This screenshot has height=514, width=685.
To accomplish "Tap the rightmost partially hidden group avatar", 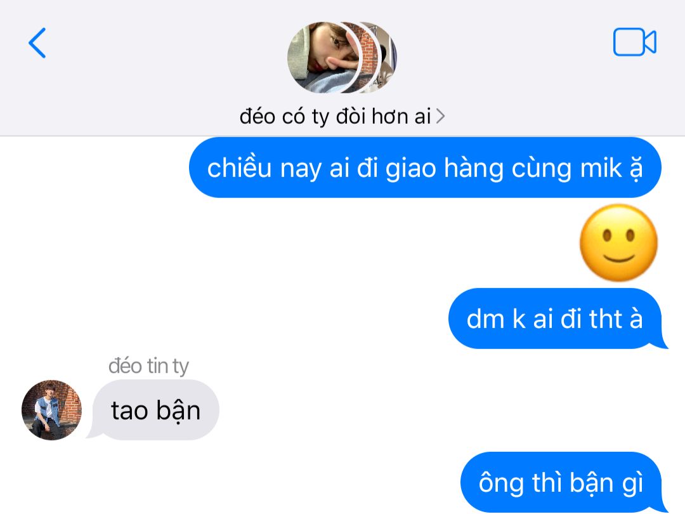I will [388, 58].
